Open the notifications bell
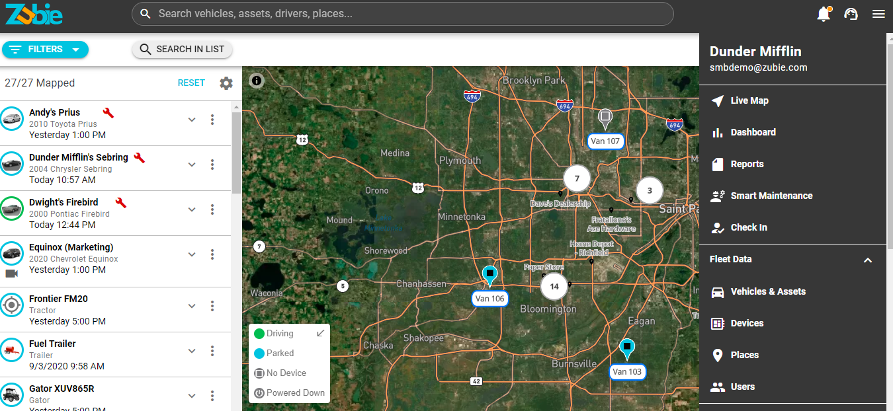Screen dimensions: 893x411 [824, 14]
